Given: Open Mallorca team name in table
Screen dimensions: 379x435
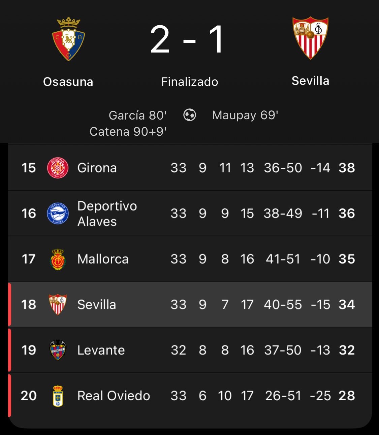Looking at the screenshot, I should tap(103, 259).
